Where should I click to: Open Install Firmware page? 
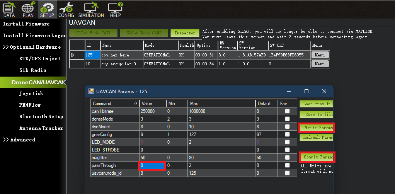[x=26, y=24]
